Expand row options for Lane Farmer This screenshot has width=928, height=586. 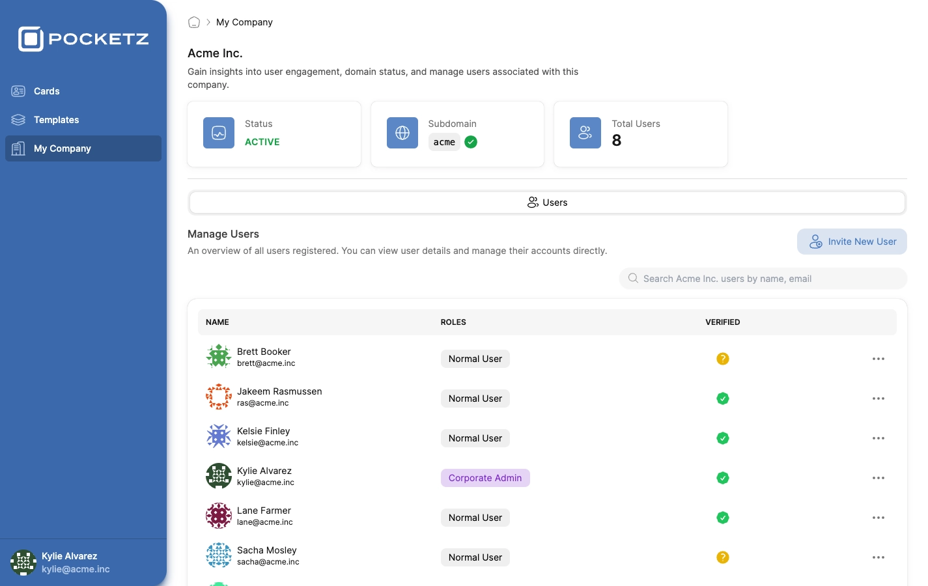(x=878, y=518)
